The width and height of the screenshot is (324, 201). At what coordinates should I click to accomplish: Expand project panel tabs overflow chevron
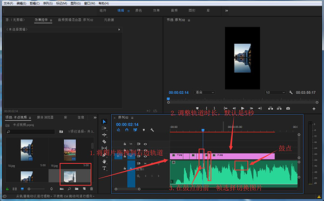pyautogui.click(x=95, y=117)
